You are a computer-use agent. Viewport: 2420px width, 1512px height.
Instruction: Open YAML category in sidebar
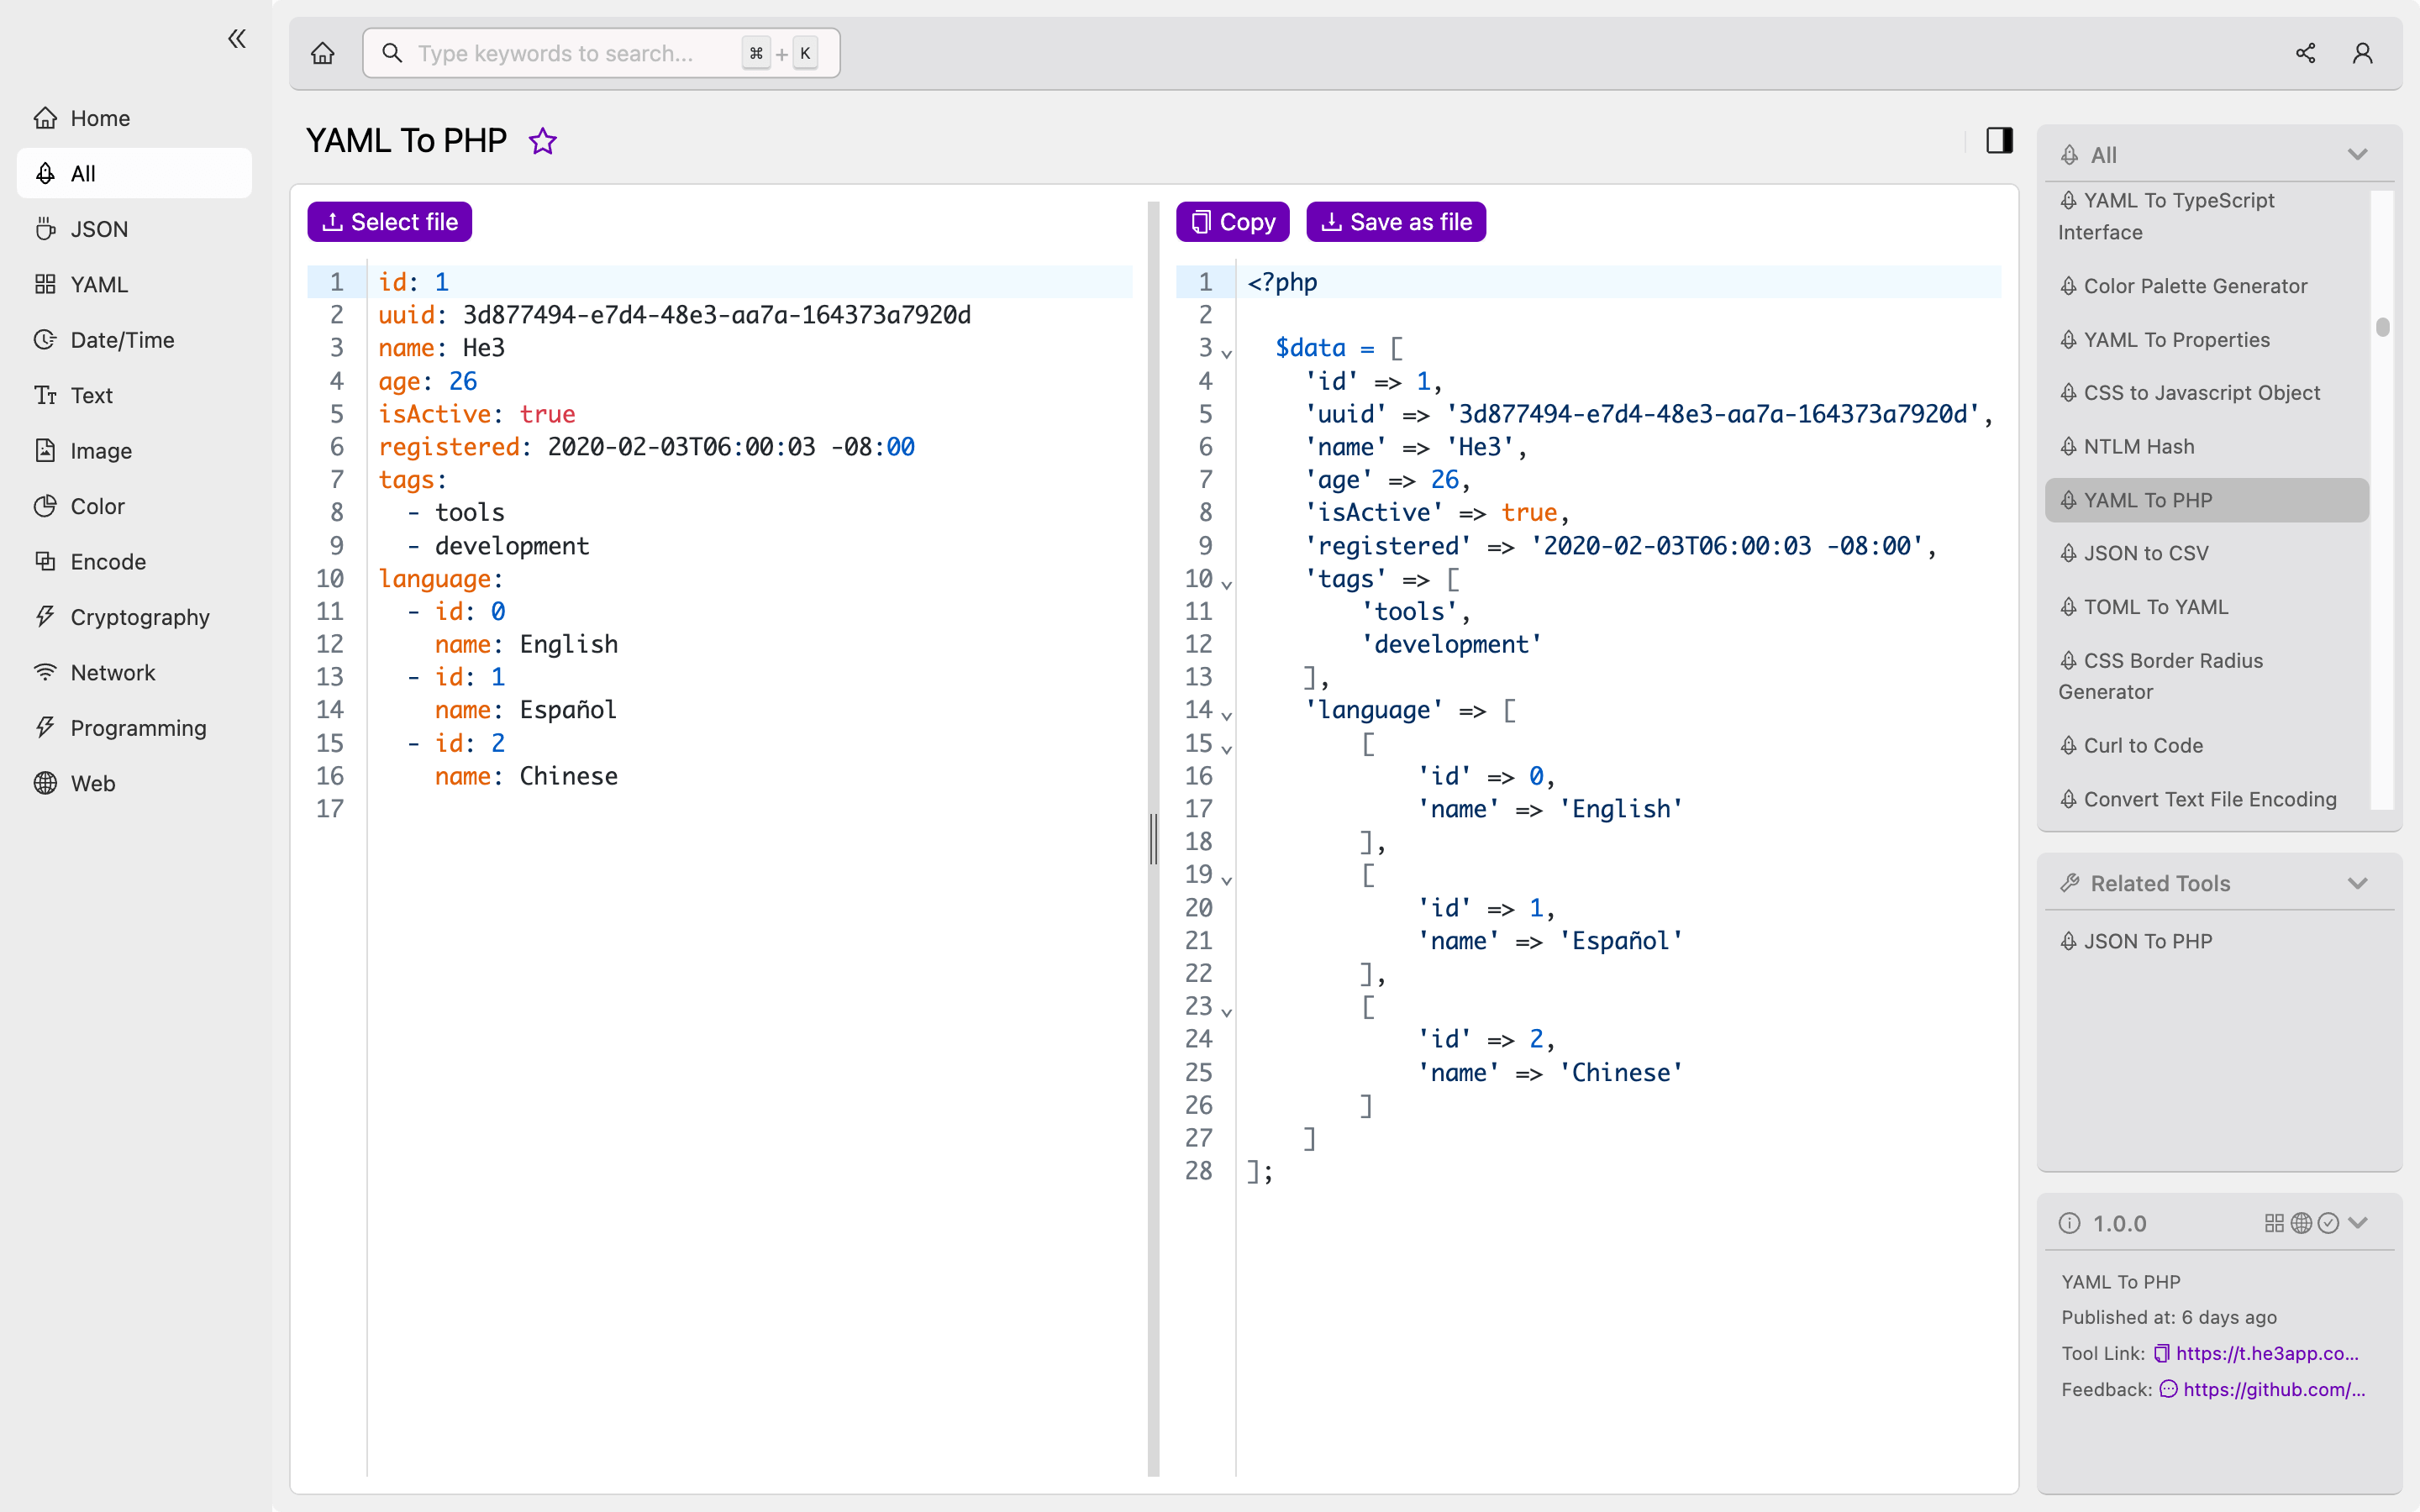click(134, 284)
